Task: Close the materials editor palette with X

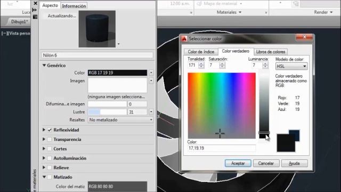Action: 36,3
